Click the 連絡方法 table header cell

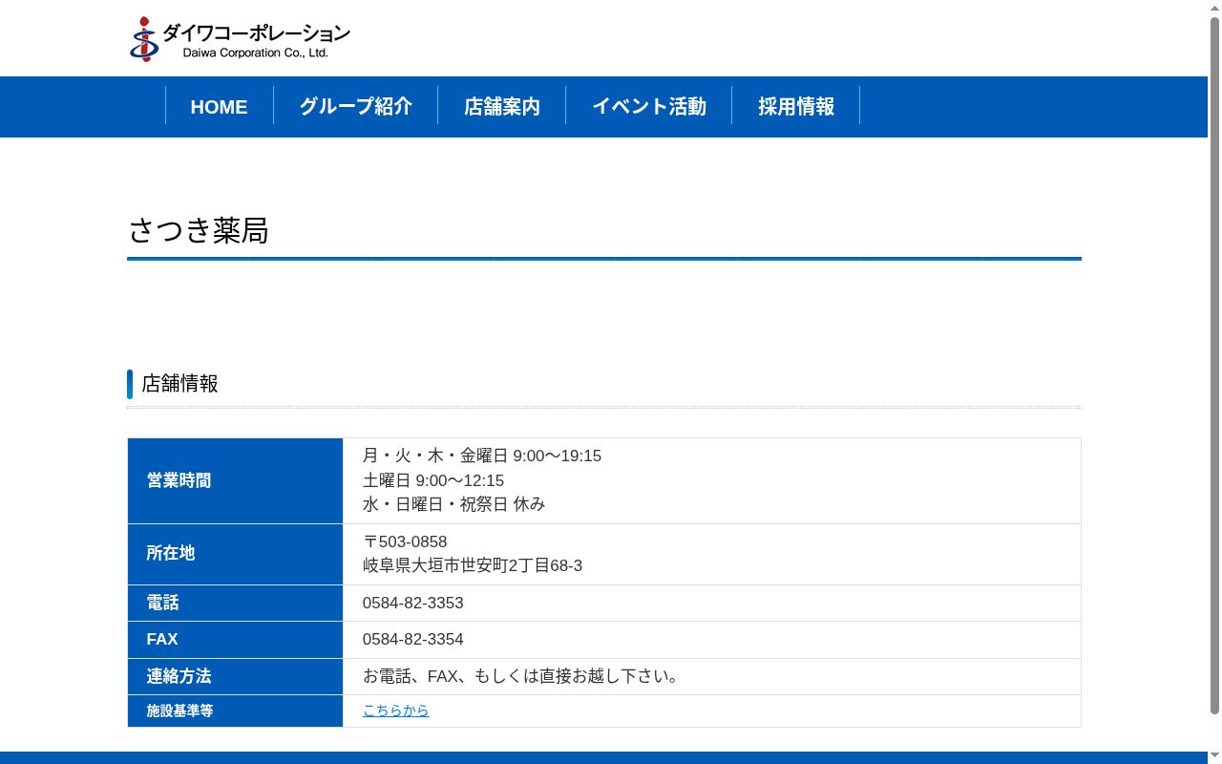coord(235,676)
